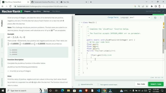Switch to Hackerrank-Solution GitHub tab
This screenshot has height=93, width=166.
click(45, 2)
